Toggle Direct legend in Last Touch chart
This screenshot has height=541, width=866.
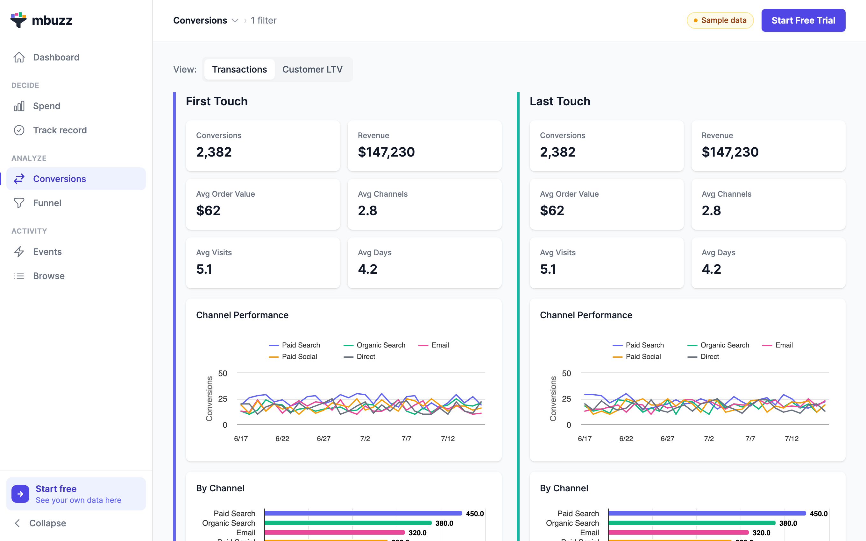[x=703, y=357]
